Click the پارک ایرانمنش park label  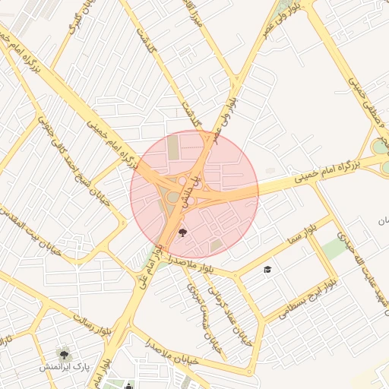coord(65,367)
